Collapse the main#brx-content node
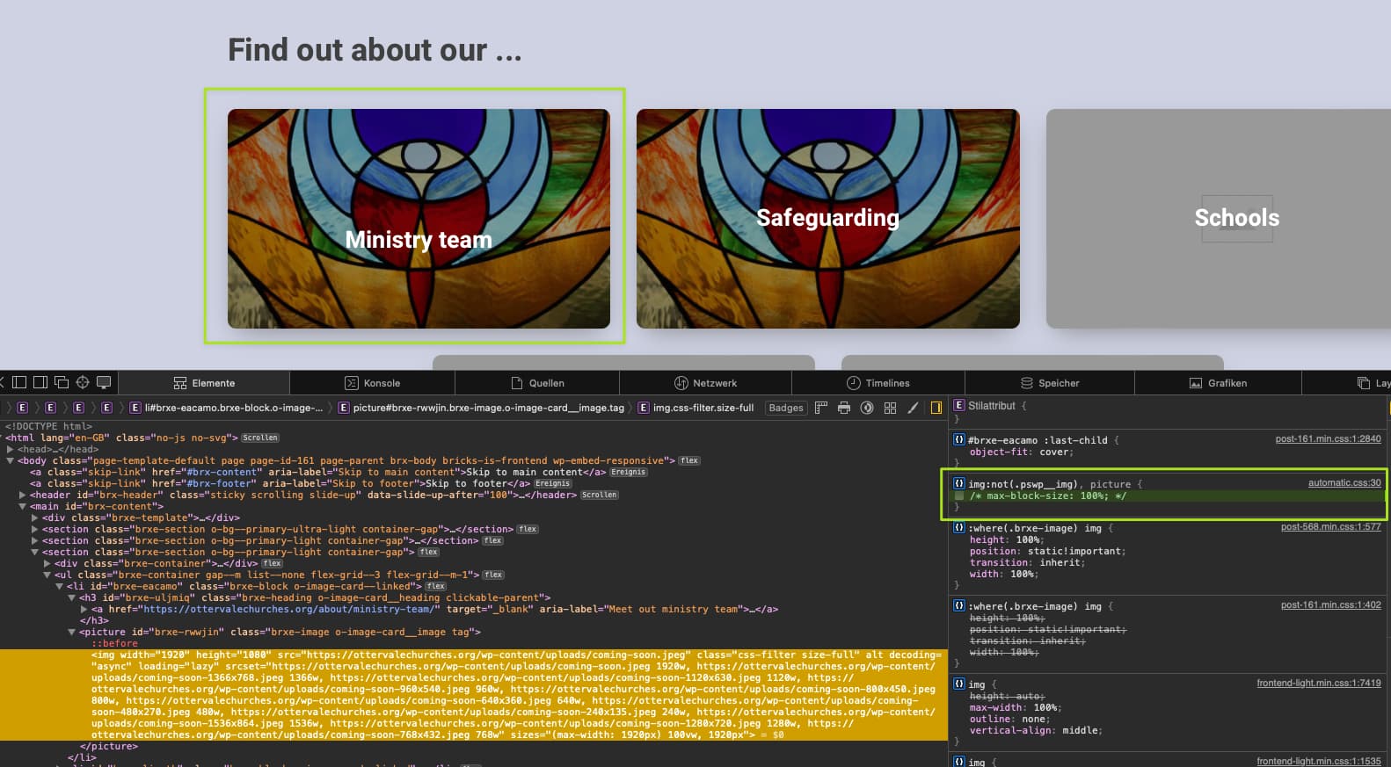 [x=23, y=506]
